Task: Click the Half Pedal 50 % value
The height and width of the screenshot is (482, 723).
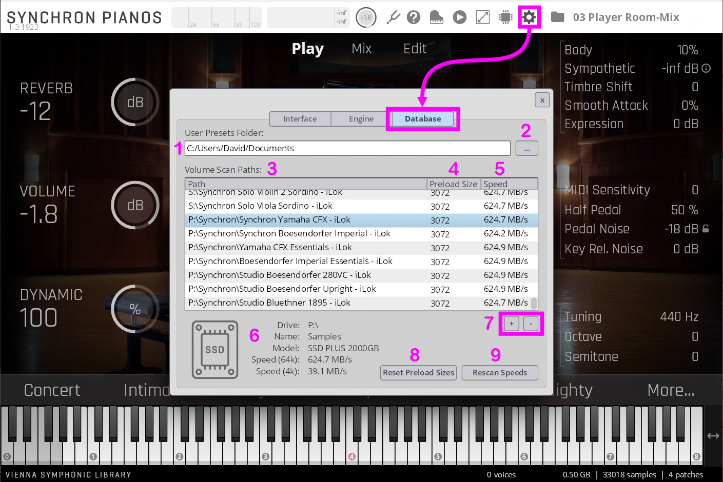Action: click(x=685, y=210)
